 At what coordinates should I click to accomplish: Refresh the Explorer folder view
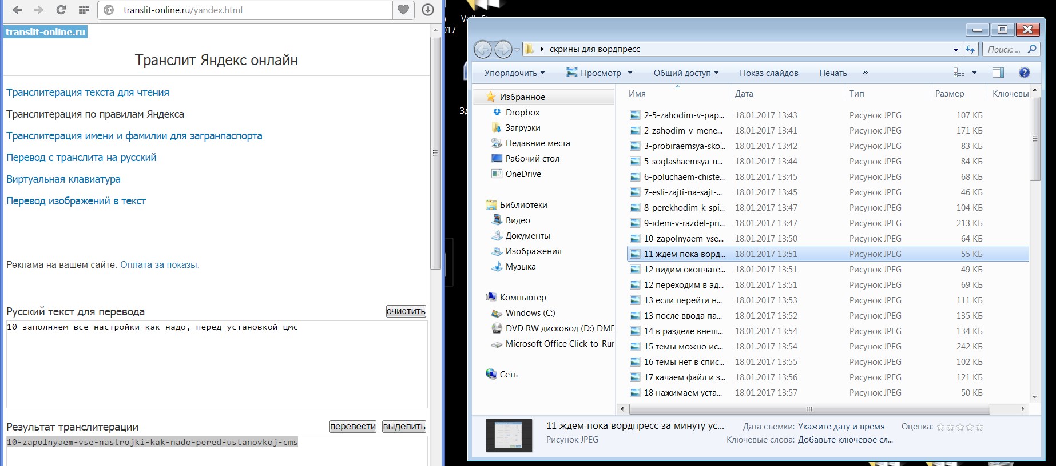coord(970,50)
